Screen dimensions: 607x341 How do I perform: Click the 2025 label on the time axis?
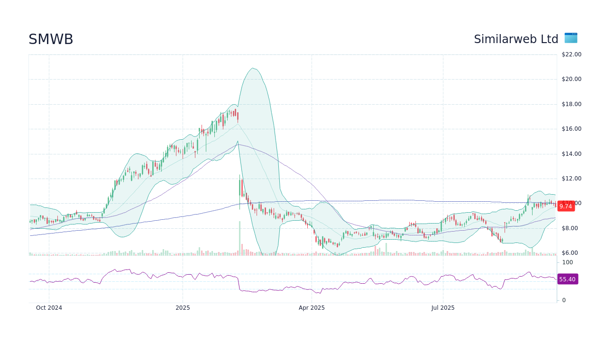click(x=183, y=307)
